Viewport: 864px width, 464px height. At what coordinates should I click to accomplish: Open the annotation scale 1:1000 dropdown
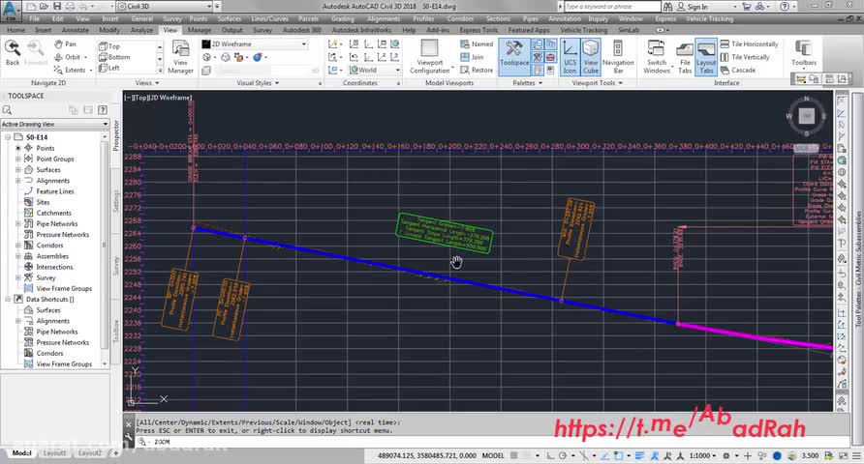(x=702, y=455)
